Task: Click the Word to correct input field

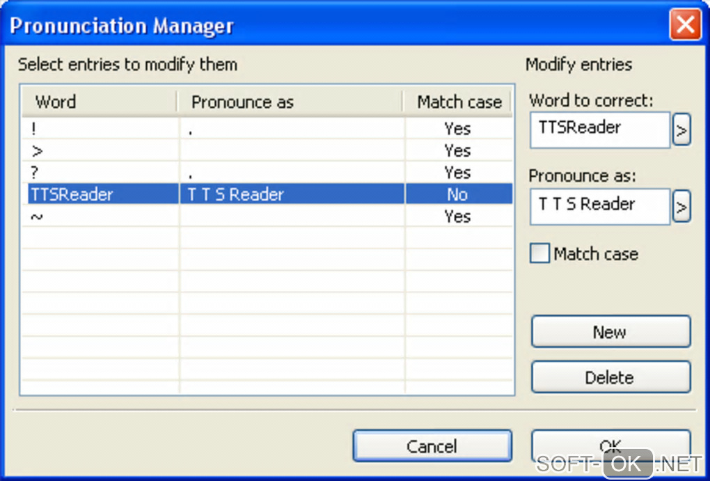Action: (600, 130)
